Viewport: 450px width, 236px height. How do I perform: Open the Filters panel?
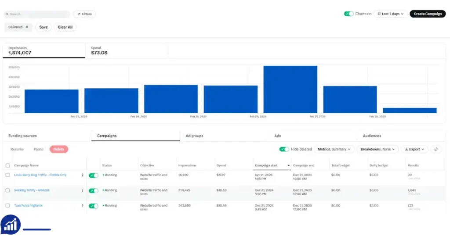click(x=84, y=14)
